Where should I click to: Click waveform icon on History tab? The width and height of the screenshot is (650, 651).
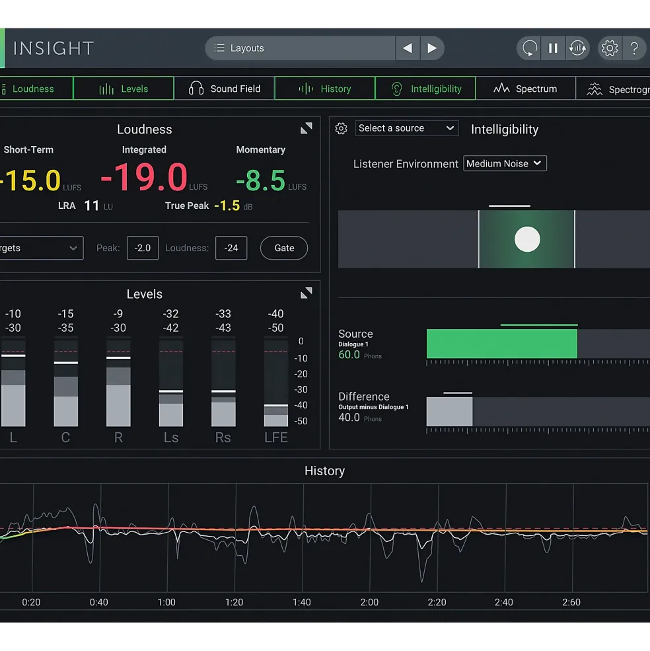306,89
